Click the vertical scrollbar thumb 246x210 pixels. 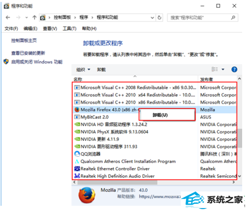(x=239, y=138)
